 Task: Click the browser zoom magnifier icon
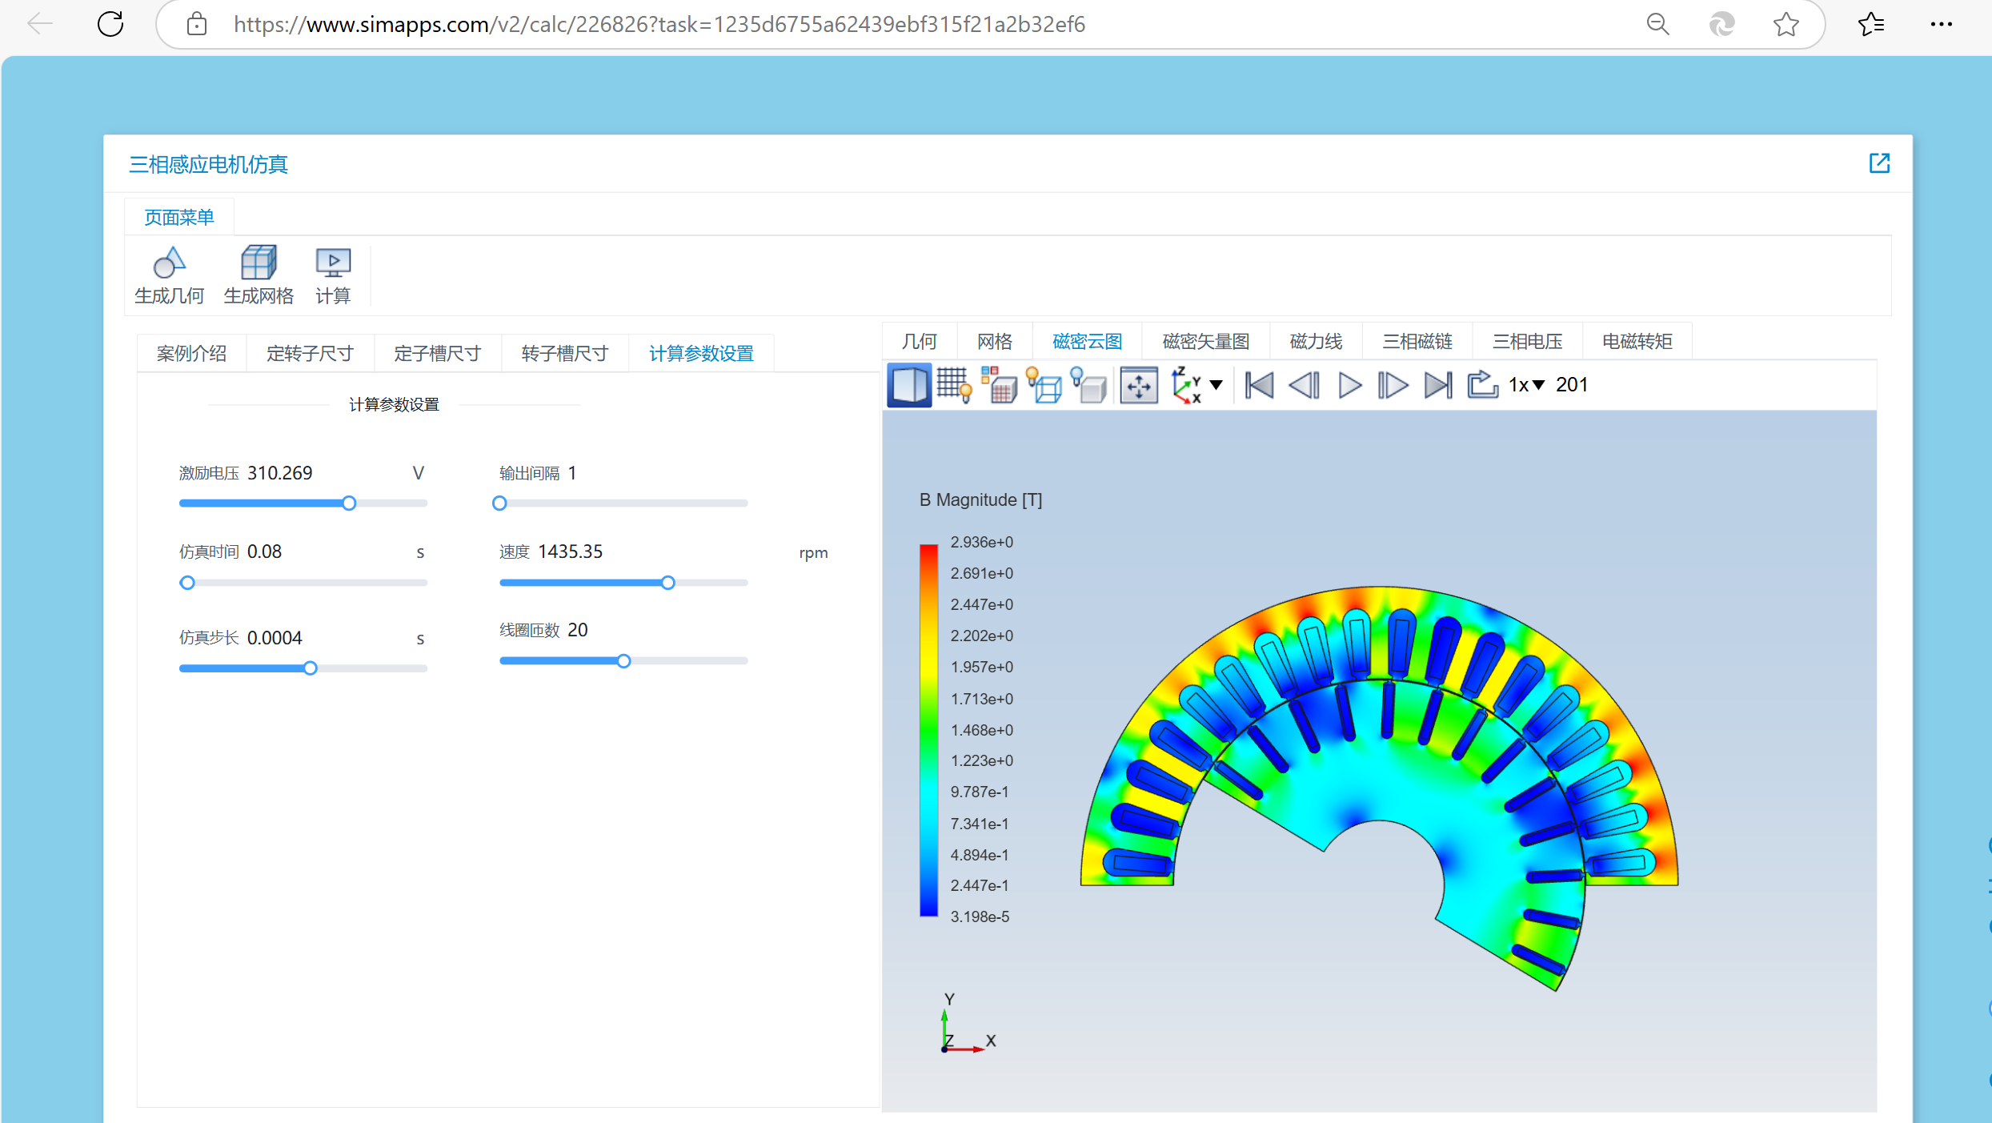(1657, 24)
